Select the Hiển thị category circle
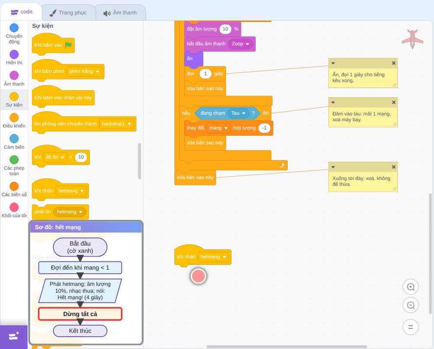The image size is (434, 349). (x=14, y=55)
